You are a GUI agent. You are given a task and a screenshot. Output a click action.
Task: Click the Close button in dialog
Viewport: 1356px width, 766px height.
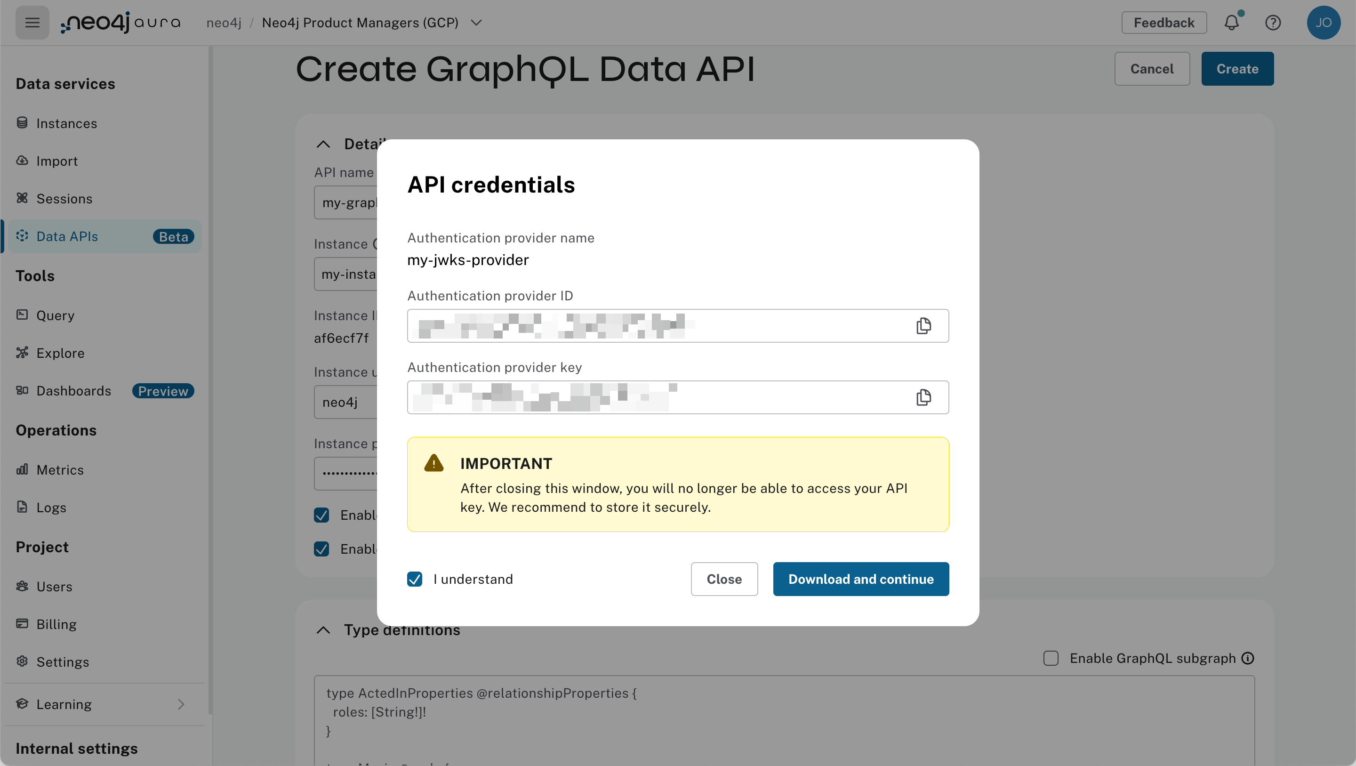724,579
